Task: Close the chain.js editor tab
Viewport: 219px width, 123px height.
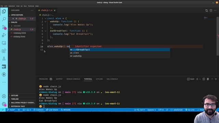Action: (55, 10)
